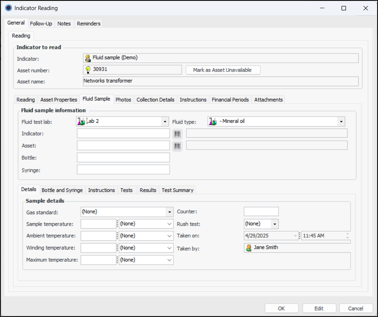Screen dimensions: 378x317
Task: Switch to the Follow-Up tab
Action: click(41, 23)
